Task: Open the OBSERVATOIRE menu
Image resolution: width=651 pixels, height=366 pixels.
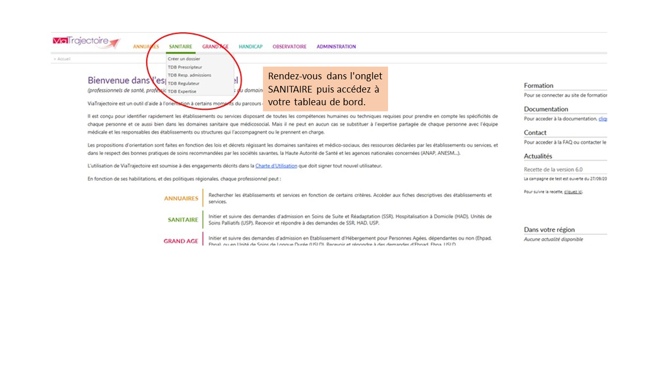Action: click(289, 47)
